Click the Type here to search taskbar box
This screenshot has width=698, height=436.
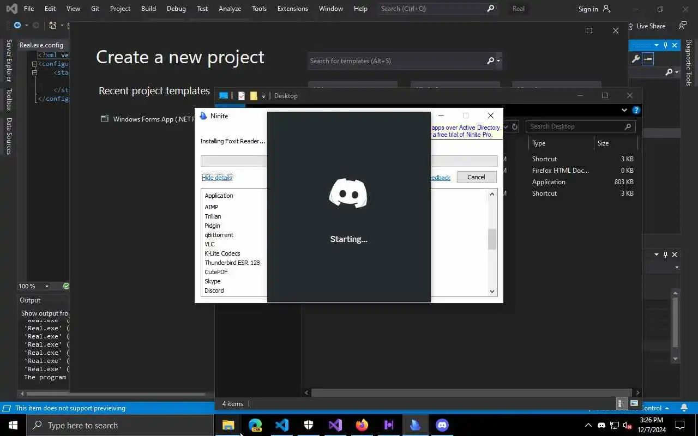[120, 425]
